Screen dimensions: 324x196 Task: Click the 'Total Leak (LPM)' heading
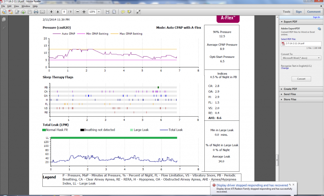pos(56,125)
